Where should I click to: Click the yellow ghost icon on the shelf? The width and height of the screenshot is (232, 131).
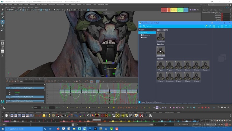44,115
